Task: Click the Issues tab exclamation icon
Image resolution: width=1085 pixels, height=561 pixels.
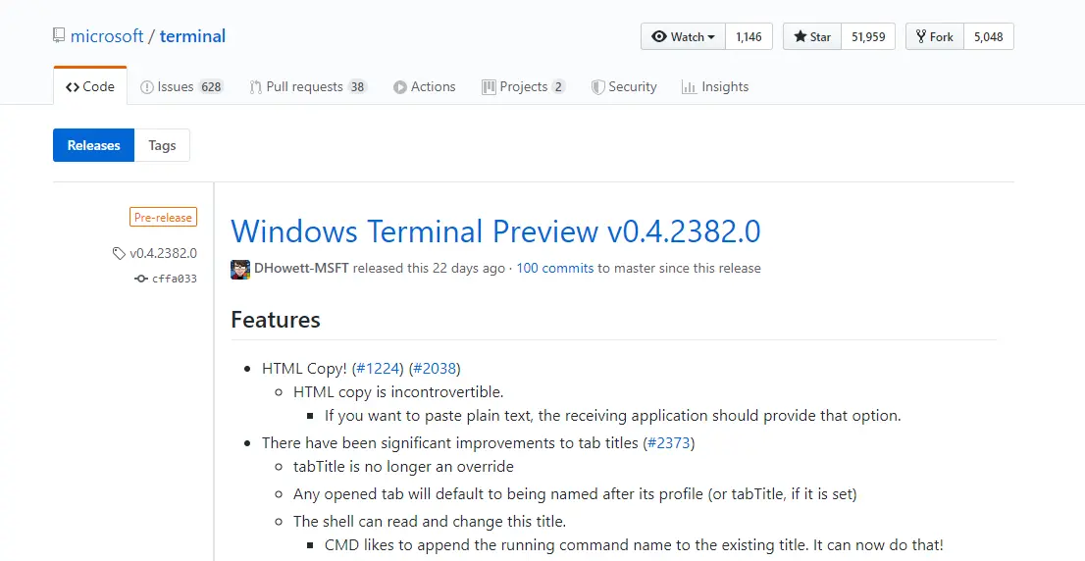Action: [x=147, y=87]
